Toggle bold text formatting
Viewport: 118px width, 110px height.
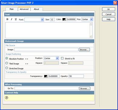(x=7, y=19)
